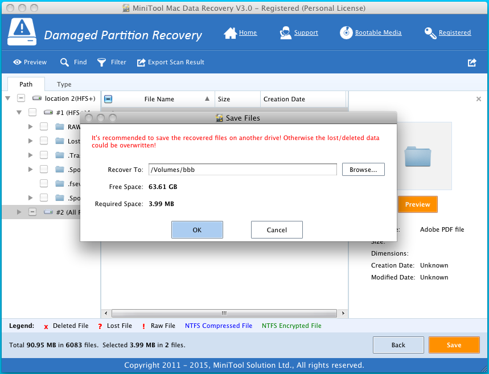Image resolution: width=489 pixels, height=374 pixels.
Task: Check the .Tra folder checkbox
Action: click(x=44, y=155)
